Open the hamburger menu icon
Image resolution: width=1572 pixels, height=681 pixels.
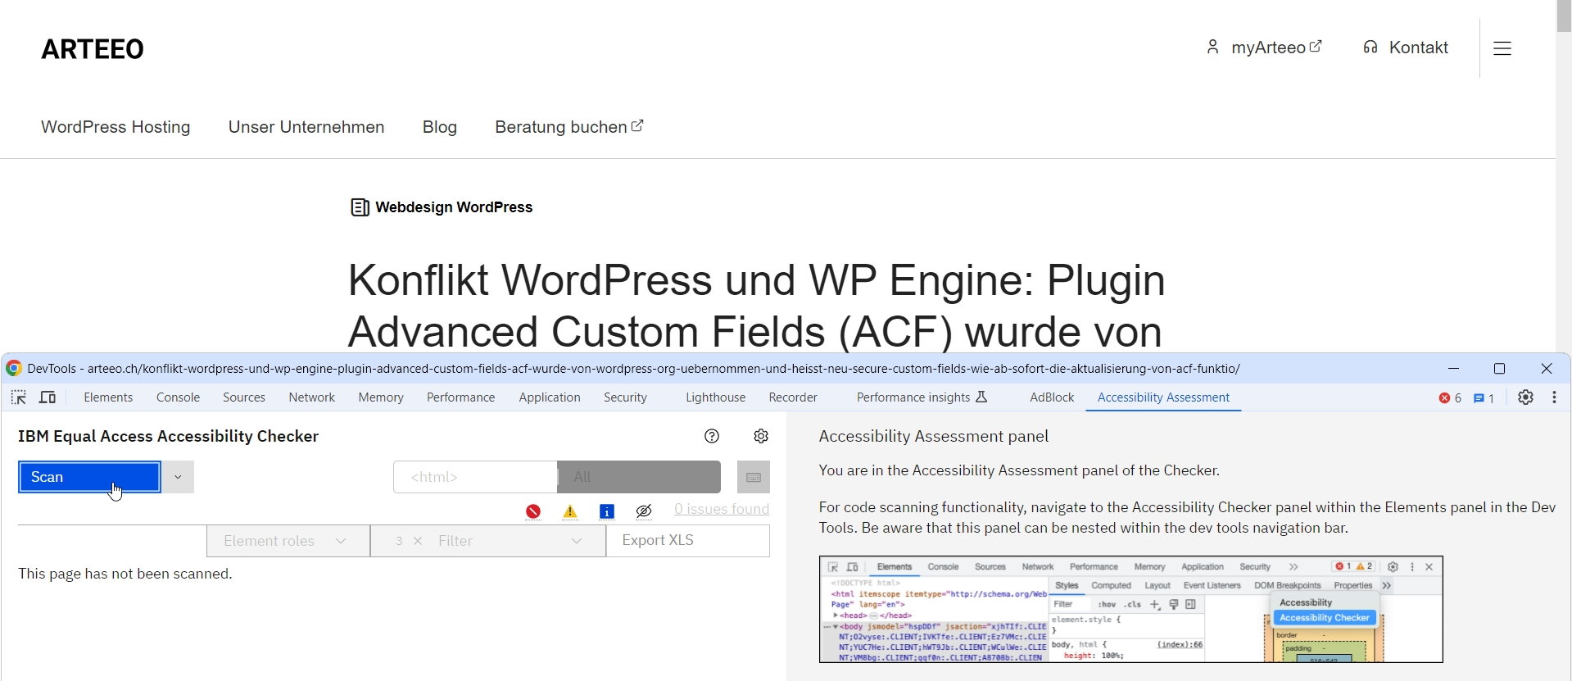point(1502,48)
